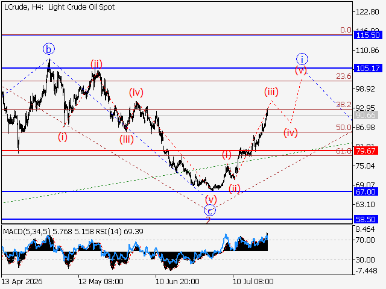Viewport: 386px width, 289px height.
Task: Select the MACD(5,34,5) indicator label
Action: pyautogui.click(x=27, y=232)
